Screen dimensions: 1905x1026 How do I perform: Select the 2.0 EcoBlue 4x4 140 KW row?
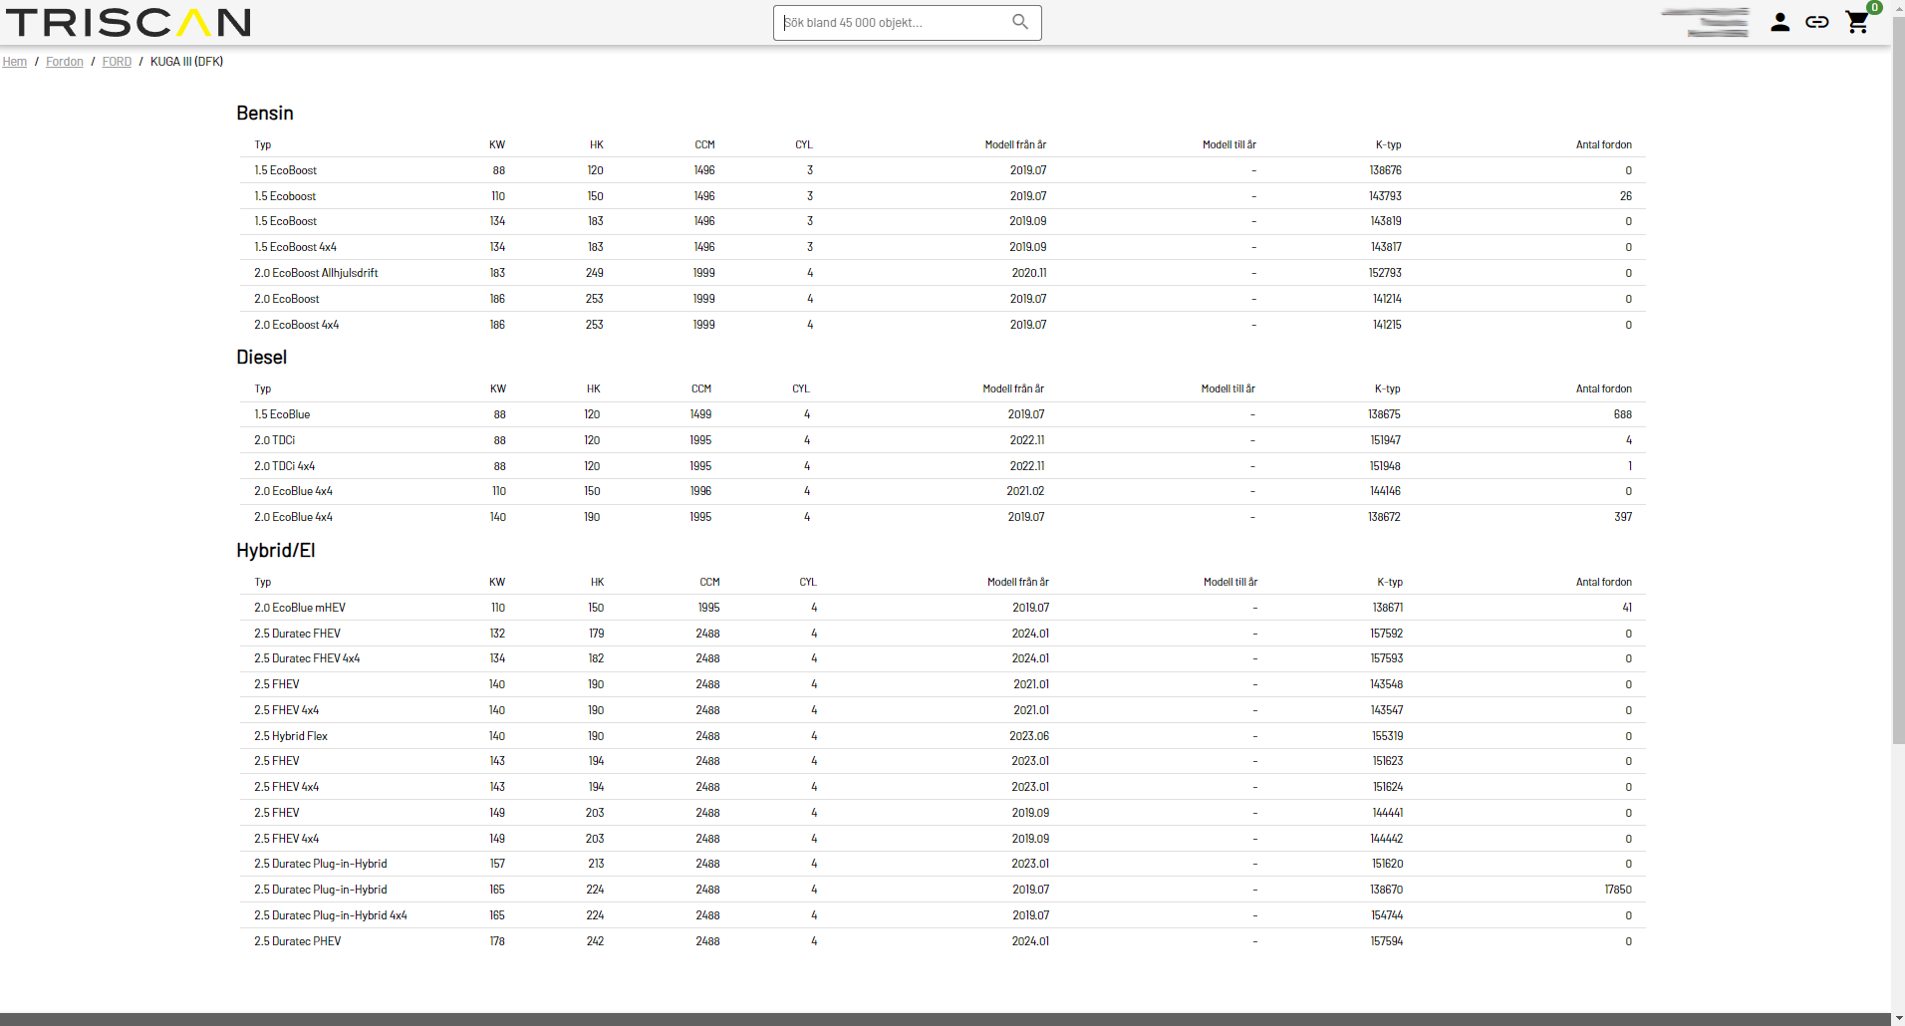click(942, 517)
